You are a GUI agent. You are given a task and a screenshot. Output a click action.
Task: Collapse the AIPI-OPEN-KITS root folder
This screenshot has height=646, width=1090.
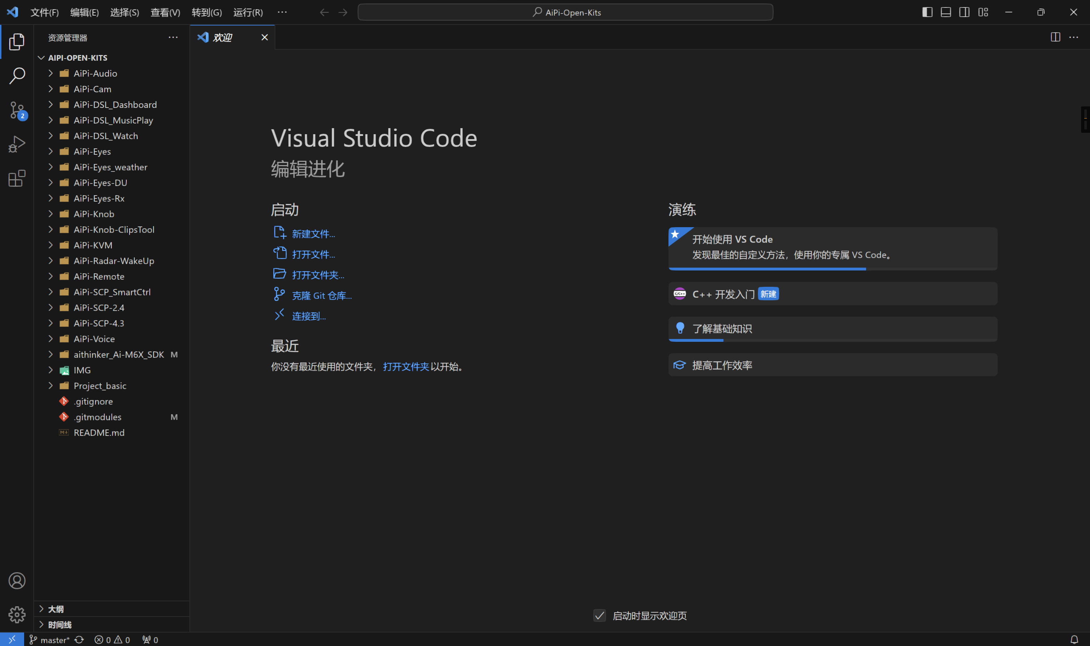[x=42, y=58]
